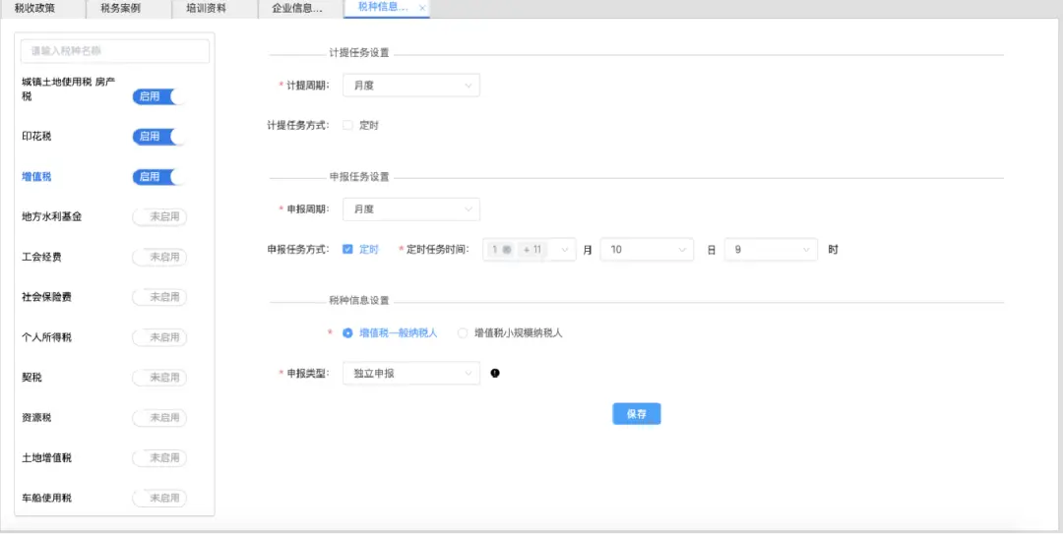Select the 增值税小规模纳税人 radio option

click(x=463, y=333)
